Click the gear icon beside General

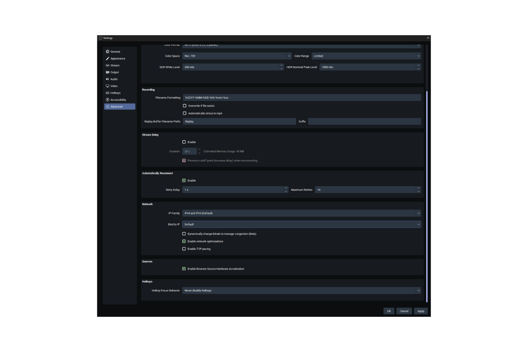[107, 52]
